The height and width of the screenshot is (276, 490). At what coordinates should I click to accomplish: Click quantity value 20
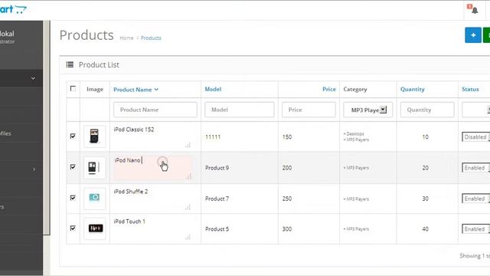click(426, 168)
